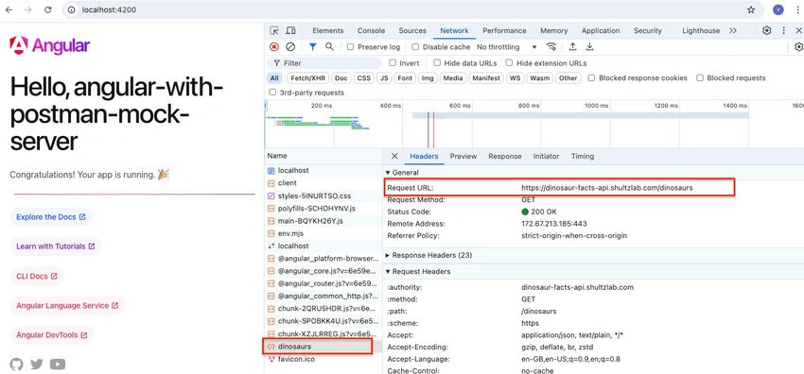
Task: View site information icon in address bar
Action: pyautogui.click(x=72, y=9)
